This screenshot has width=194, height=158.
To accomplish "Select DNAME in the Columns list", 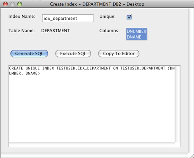I will coord(137,37).
